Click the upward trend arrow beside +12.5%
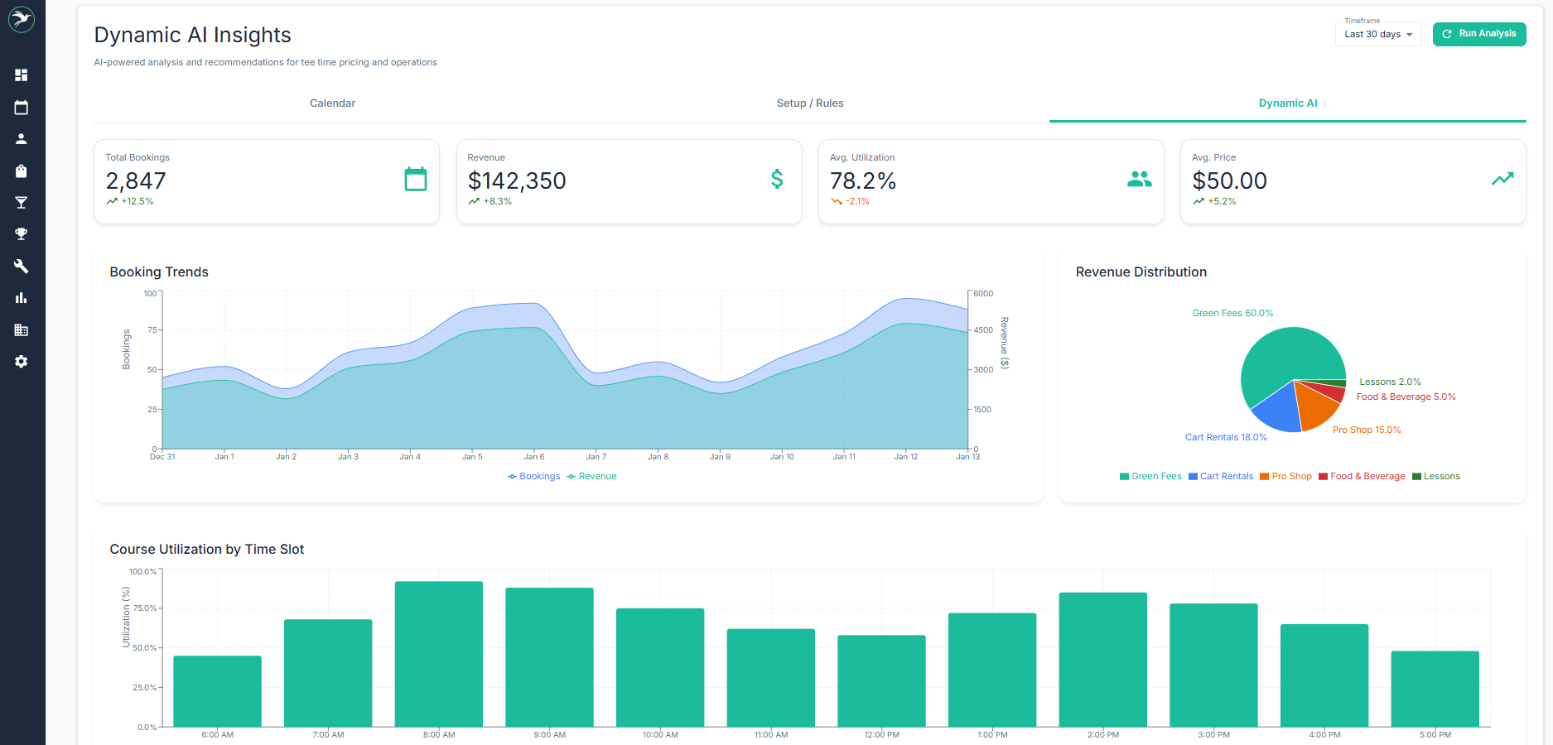Screen dimensions: 1553x745 pos(112,202)
